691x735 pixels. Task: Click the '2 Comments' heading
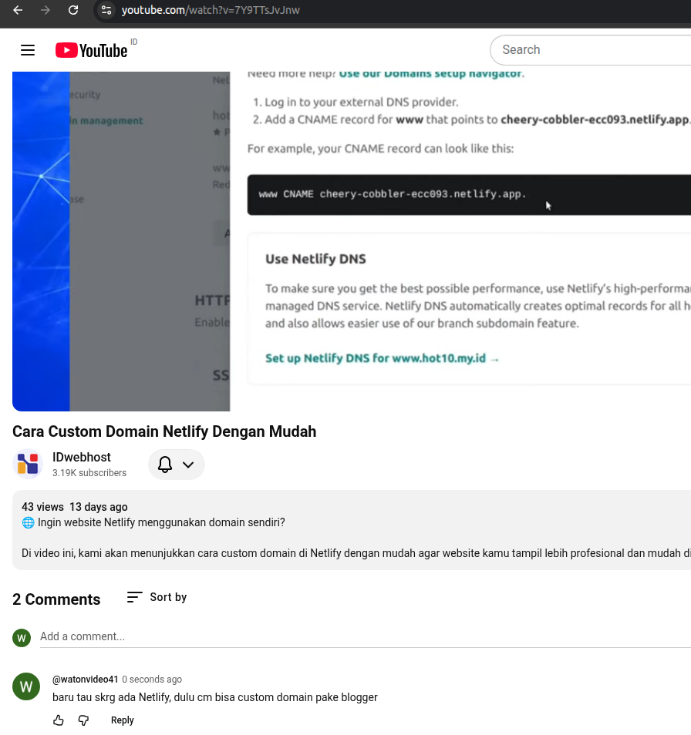click(56, 599)
